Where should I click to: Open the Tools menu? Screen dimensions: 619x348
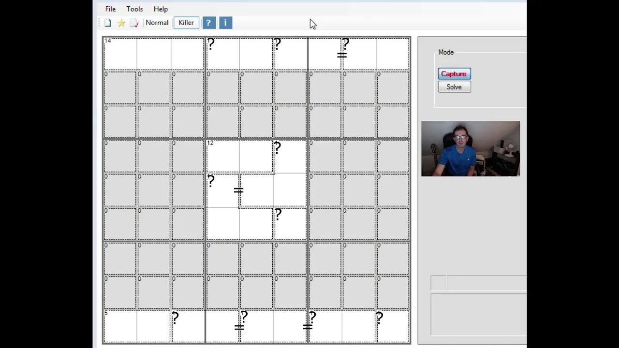pyautogui.click(x=134, y=9)
